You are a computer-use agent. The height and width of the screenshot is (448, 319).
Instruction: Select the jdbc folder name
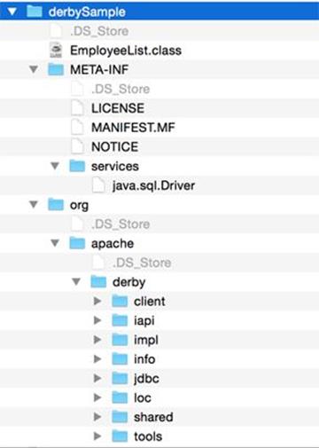pyautogui.click(x=146, y=379)
